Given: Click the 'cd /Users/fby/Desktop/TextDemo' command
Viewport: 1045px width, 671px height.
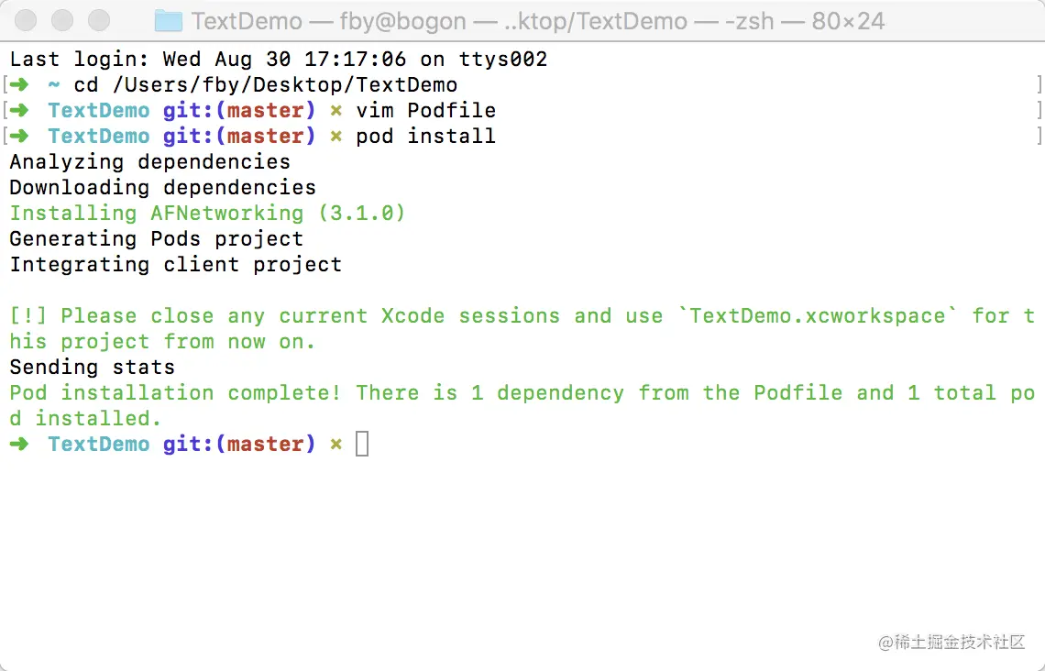Looking at the screenshot, I should [x=265, y=85].
